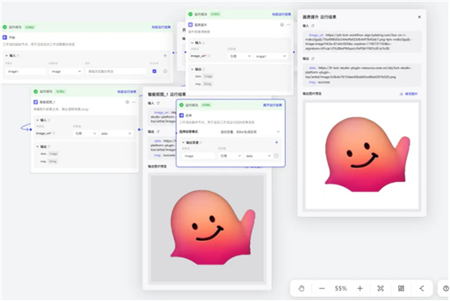Collapse the input section of the cutout node
450x301 pixels.
37,120
